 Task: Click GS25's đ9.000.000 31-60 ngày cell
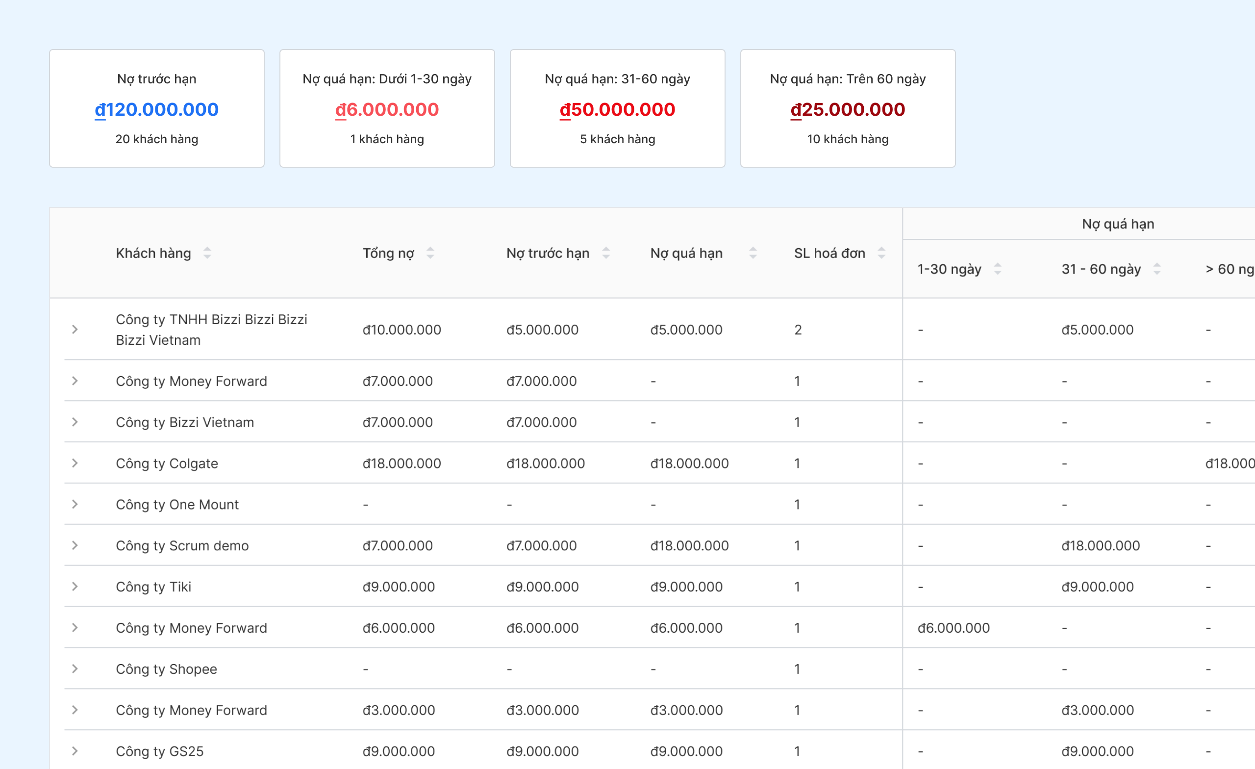1098,751
